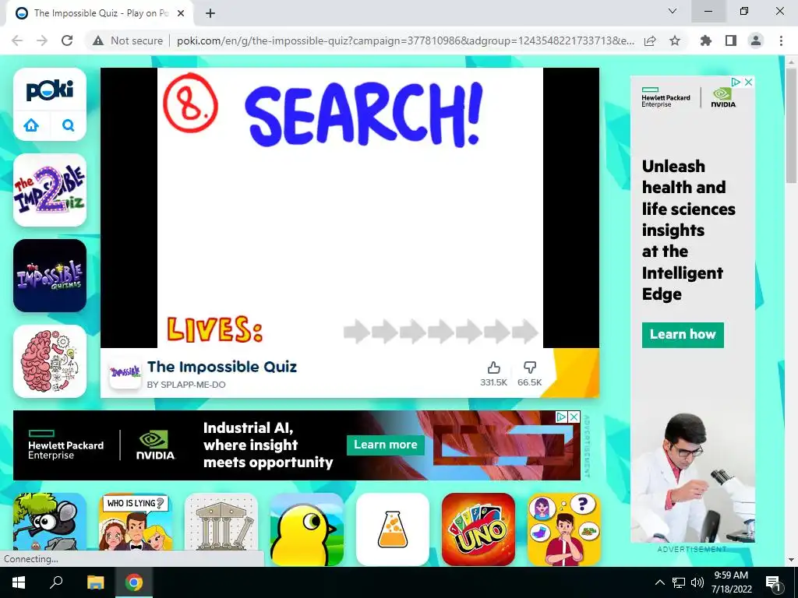798x598 pixels.
Task: Open the Windows Start menu
Action: click(19, 582)
